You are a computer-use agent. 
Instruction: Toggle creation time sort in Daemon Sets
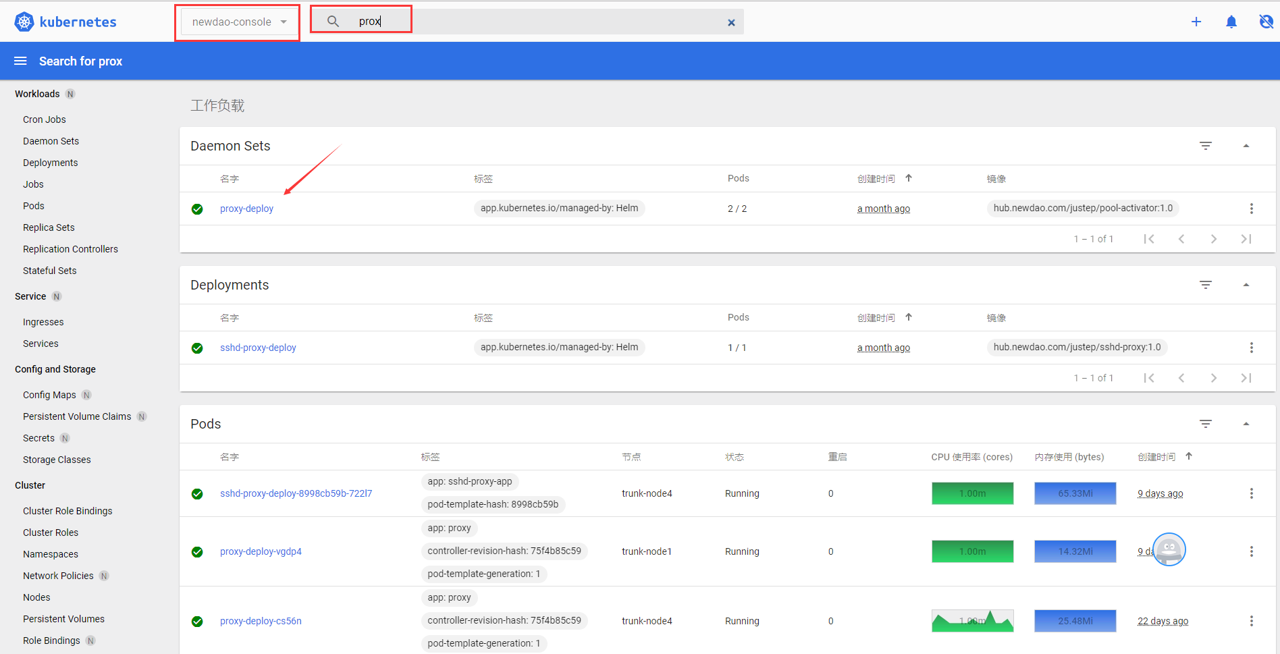coord(909,178)
